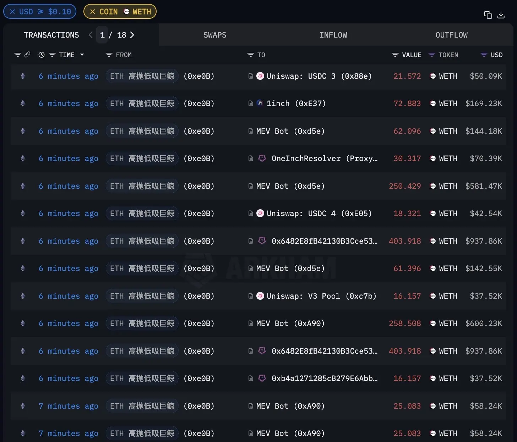Click the copy icon in the top right corner
This screenshot has height=442, width=517.
tap(488, 15)
